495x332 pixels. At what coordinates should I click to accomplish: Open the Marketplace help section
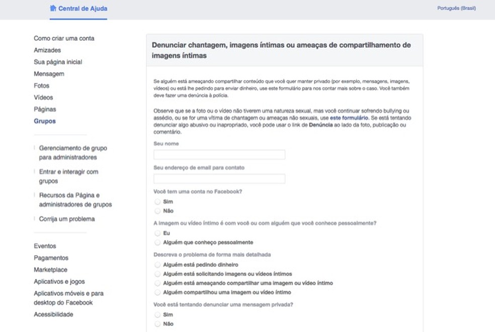point(50,270)
